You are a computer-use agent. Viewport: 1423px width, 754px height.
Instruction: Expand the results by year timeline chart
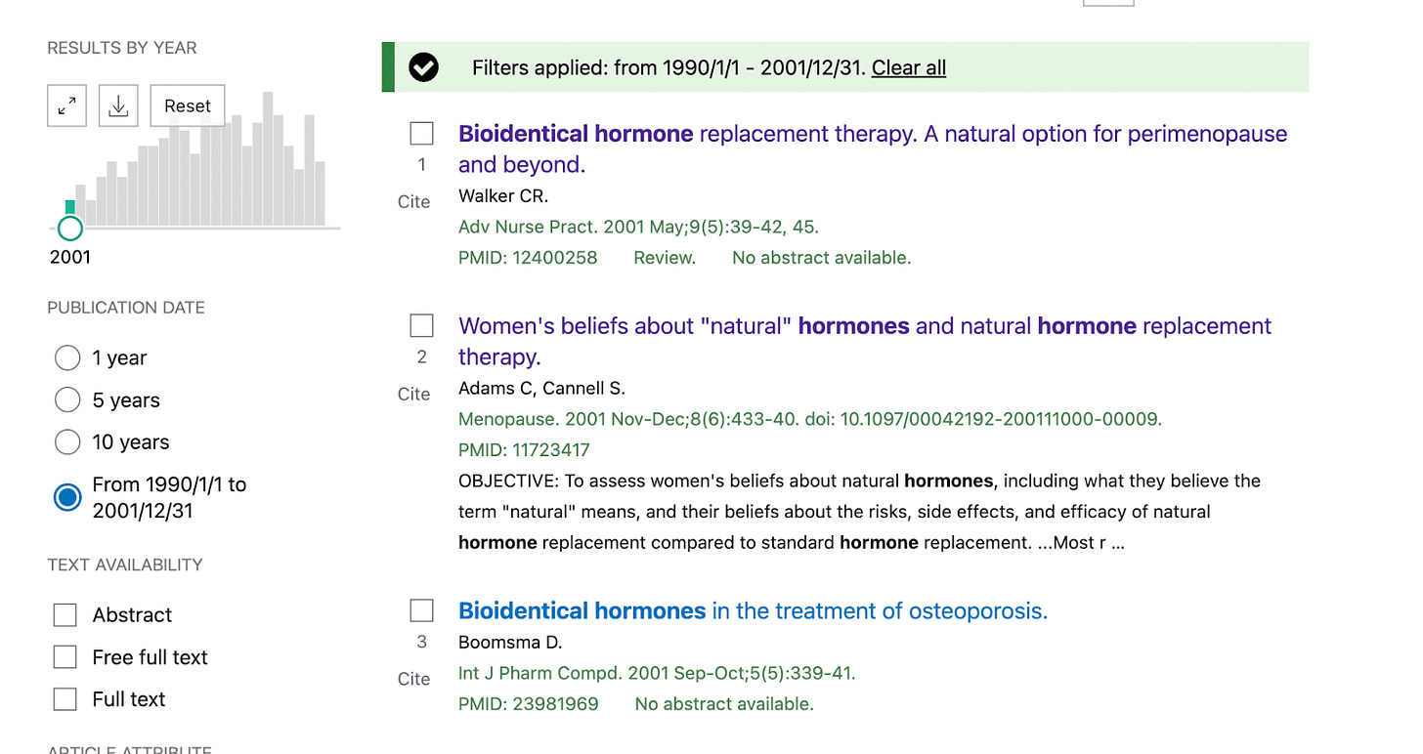point(66,106)
